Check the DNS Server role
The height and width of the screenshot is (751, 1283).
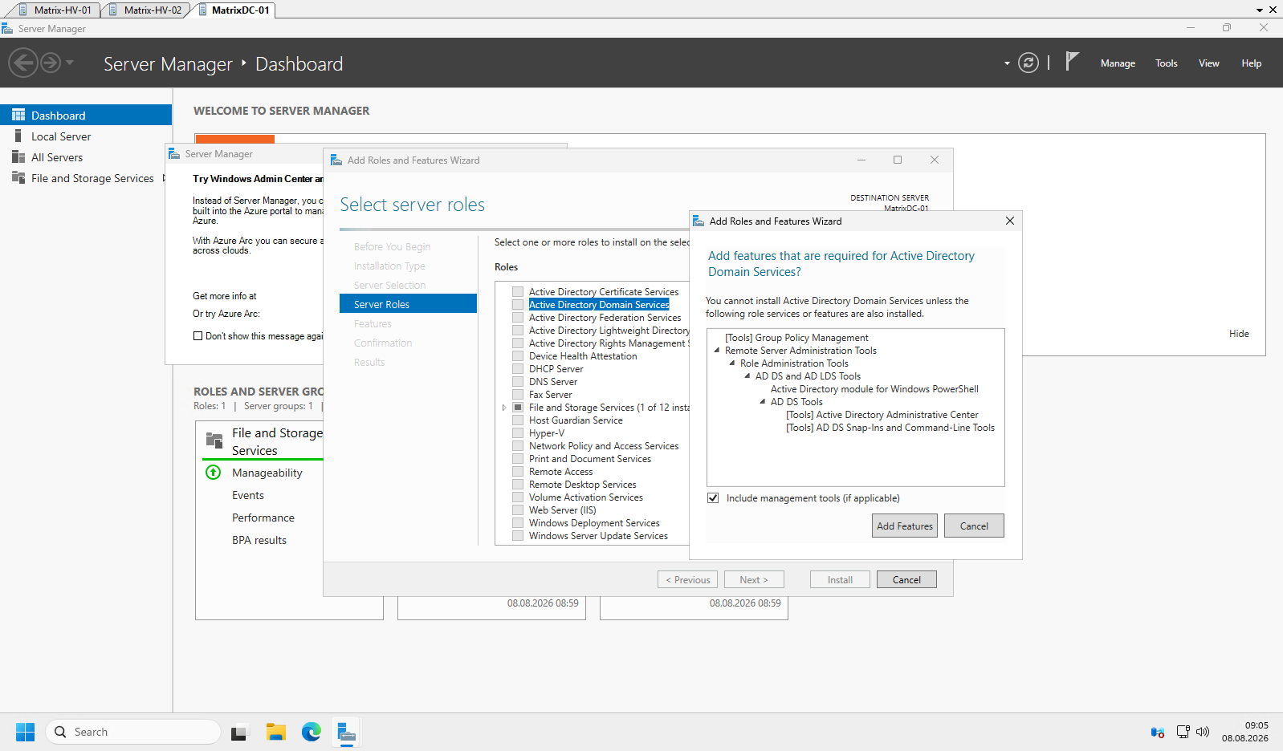[x=518, y=382]
